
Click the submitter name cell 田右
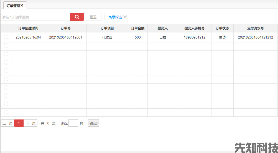pos(163,37)
